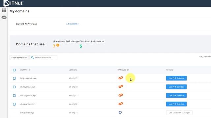Viewport: 211px width, 118px height.
Task: Click the My domains page heading
Action: [19, 11]
